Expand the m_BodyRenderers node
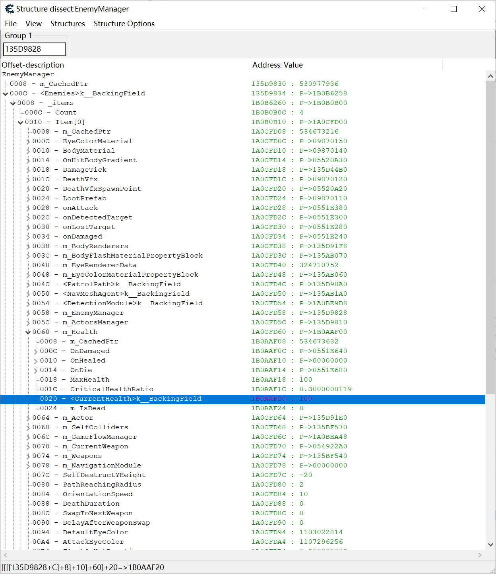 [x=28, y=246]
